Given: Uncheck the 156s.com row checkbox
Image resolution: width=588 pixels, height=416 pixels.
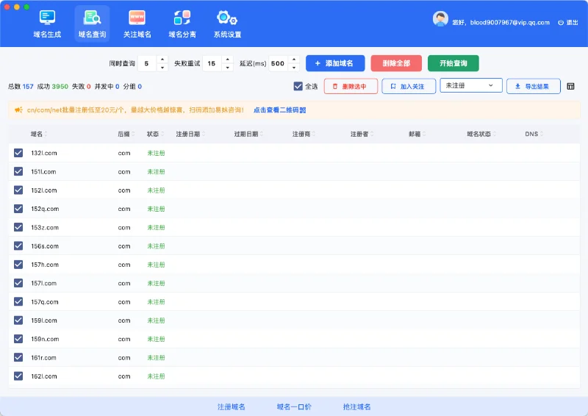Looking at the screenshot, I should tap(18, 245).
